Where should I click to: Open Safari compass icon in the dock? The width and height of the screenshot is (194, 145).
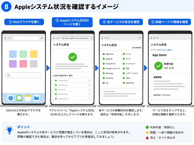(x=11, y=98)
